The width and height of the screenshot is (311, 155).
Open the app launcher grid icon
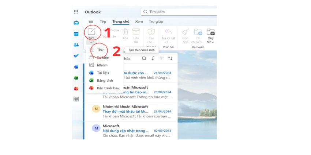pyautogui.click(x=76, y=12)
